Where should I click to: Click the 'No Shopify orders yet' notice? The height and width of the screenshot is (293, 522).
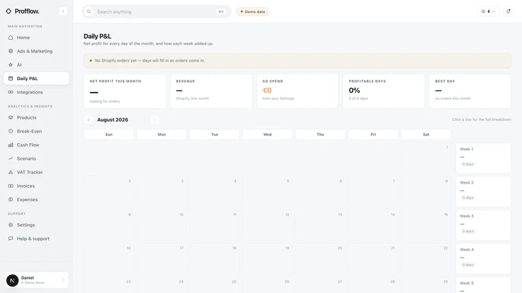(x=298, y=61)
